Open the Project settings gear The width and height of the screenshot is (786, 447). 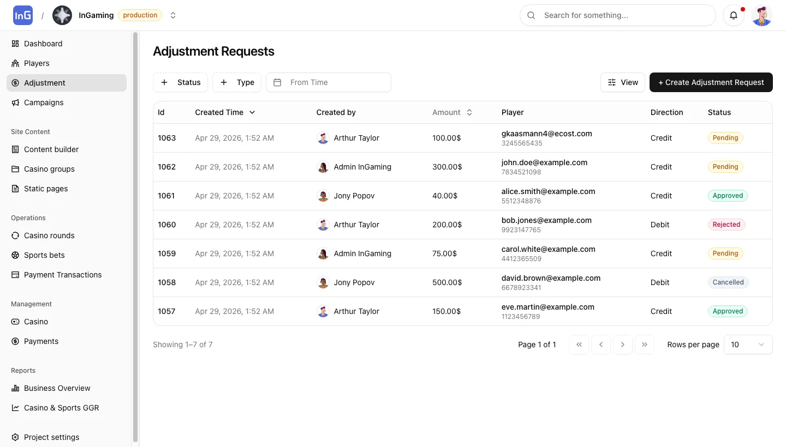click(x=14, y=437)
